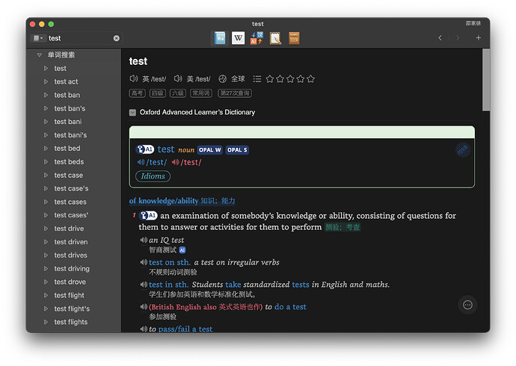Click the vertical scrollbar thumb
Image resolution: width=516 pixels, height=366 pixels.
pos(486,80)
